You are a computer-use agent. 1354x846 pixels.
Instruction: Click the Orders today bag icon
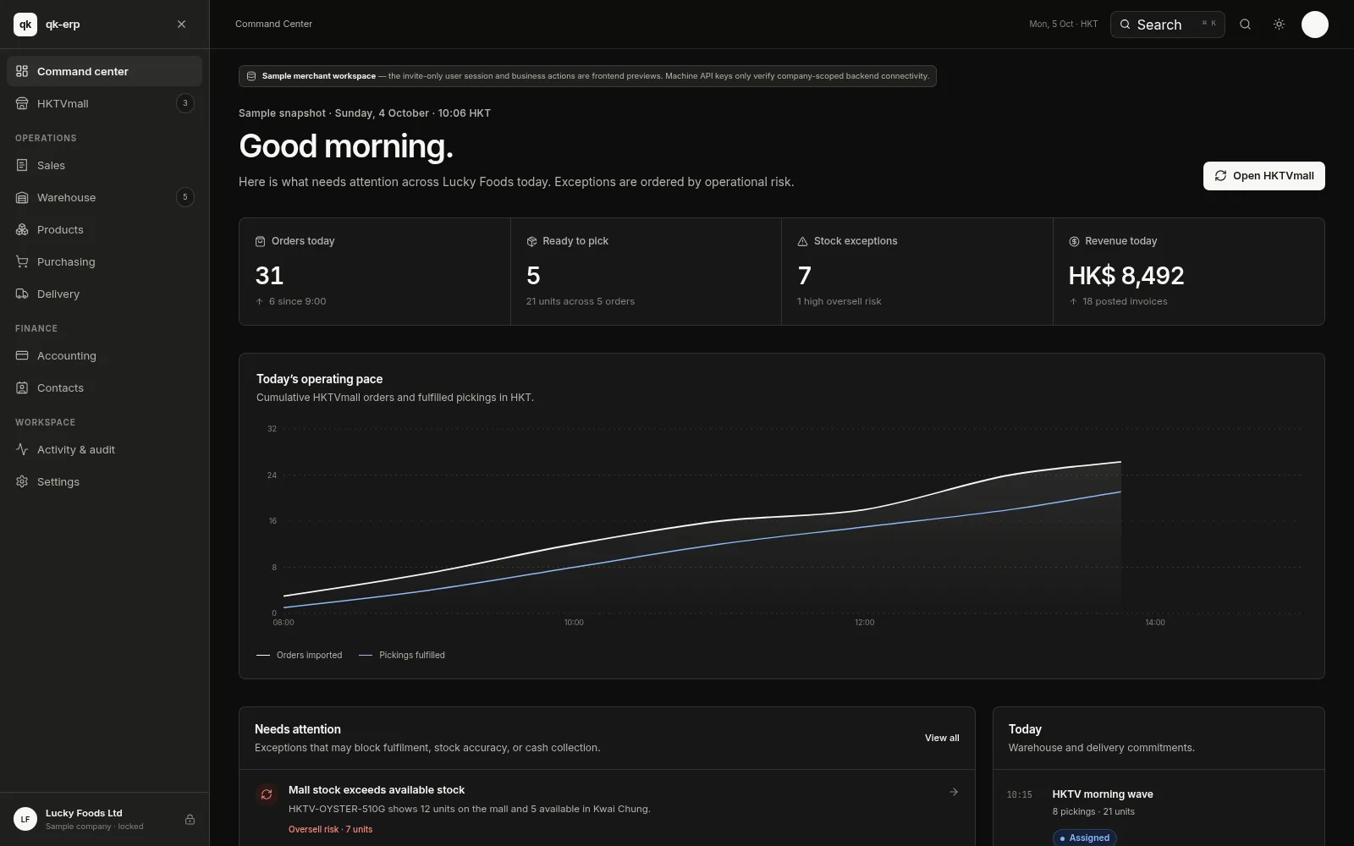pyautogui.click(x=261, y=241)
